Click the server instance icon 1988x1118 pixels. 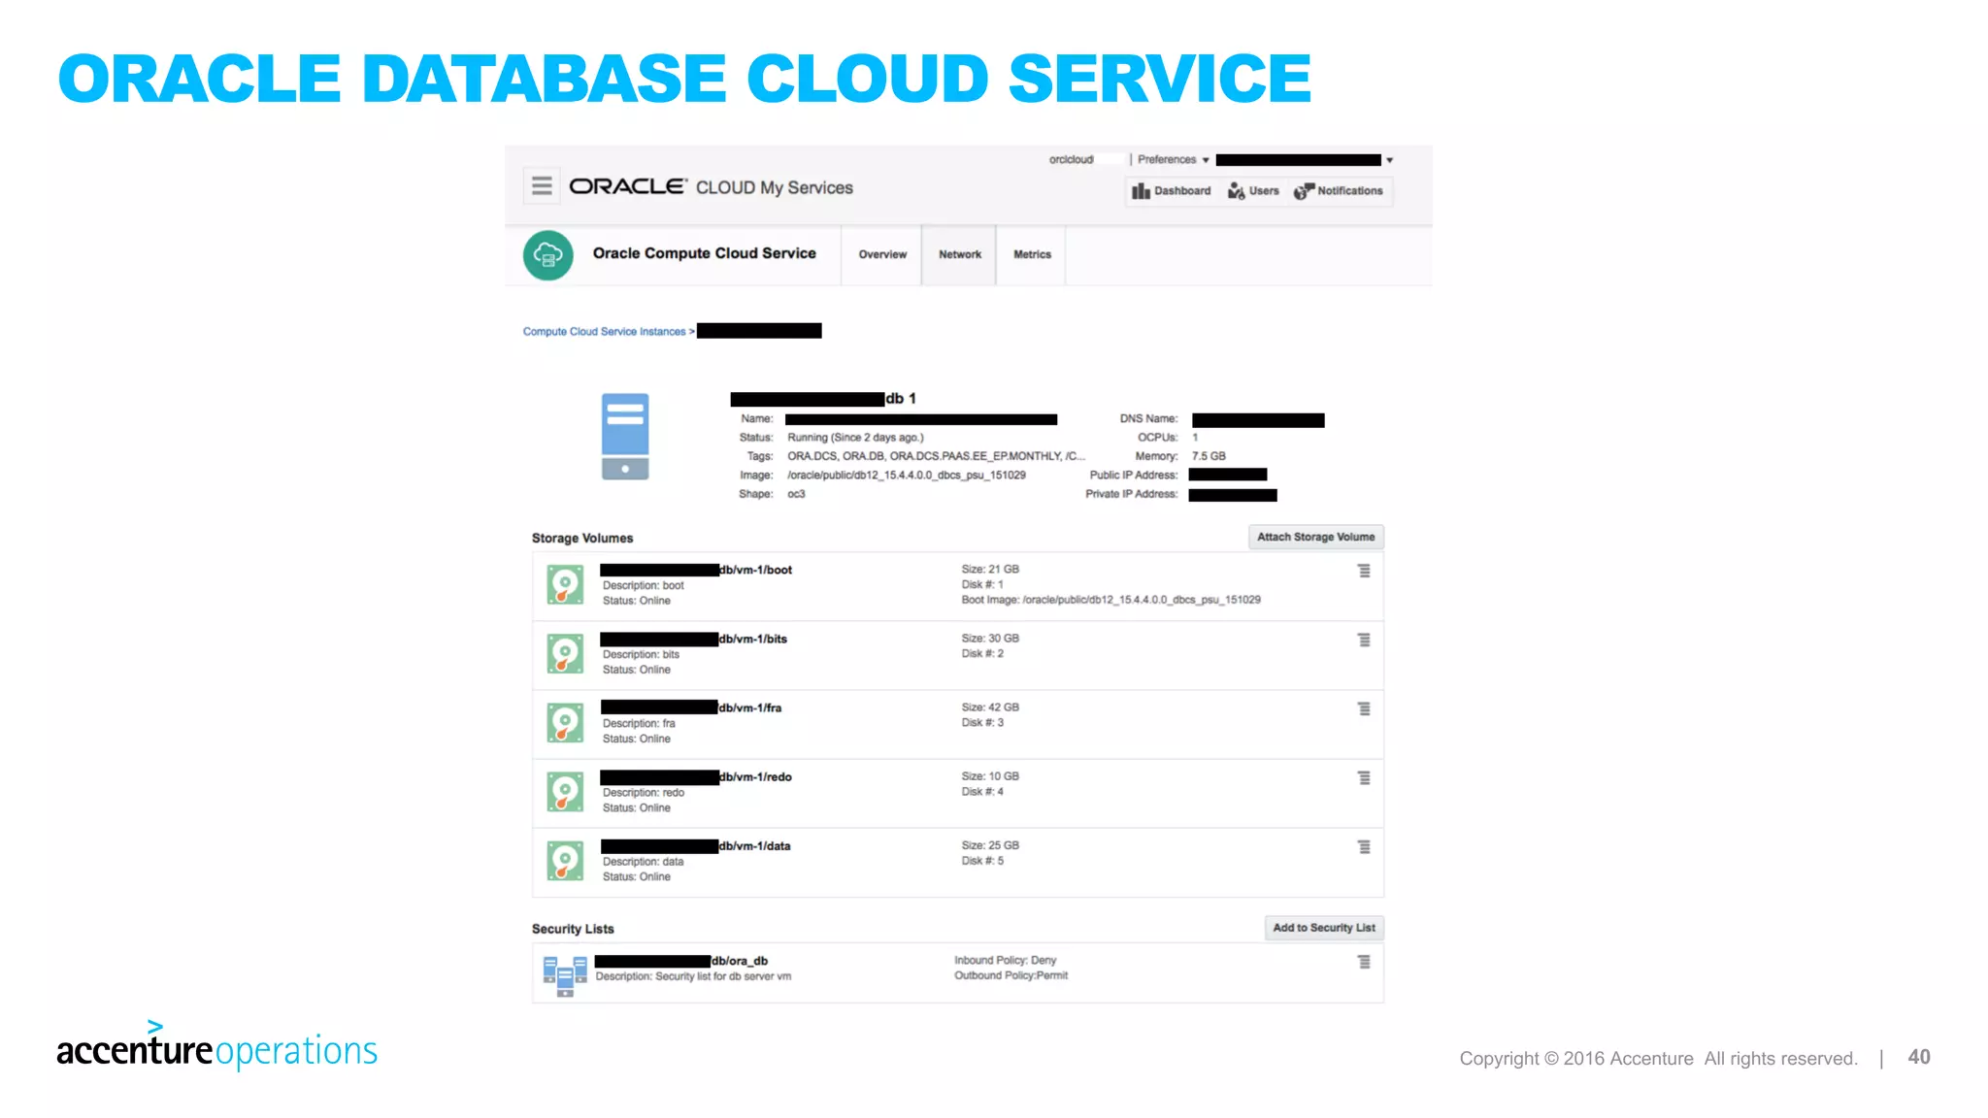coord(625,436)
